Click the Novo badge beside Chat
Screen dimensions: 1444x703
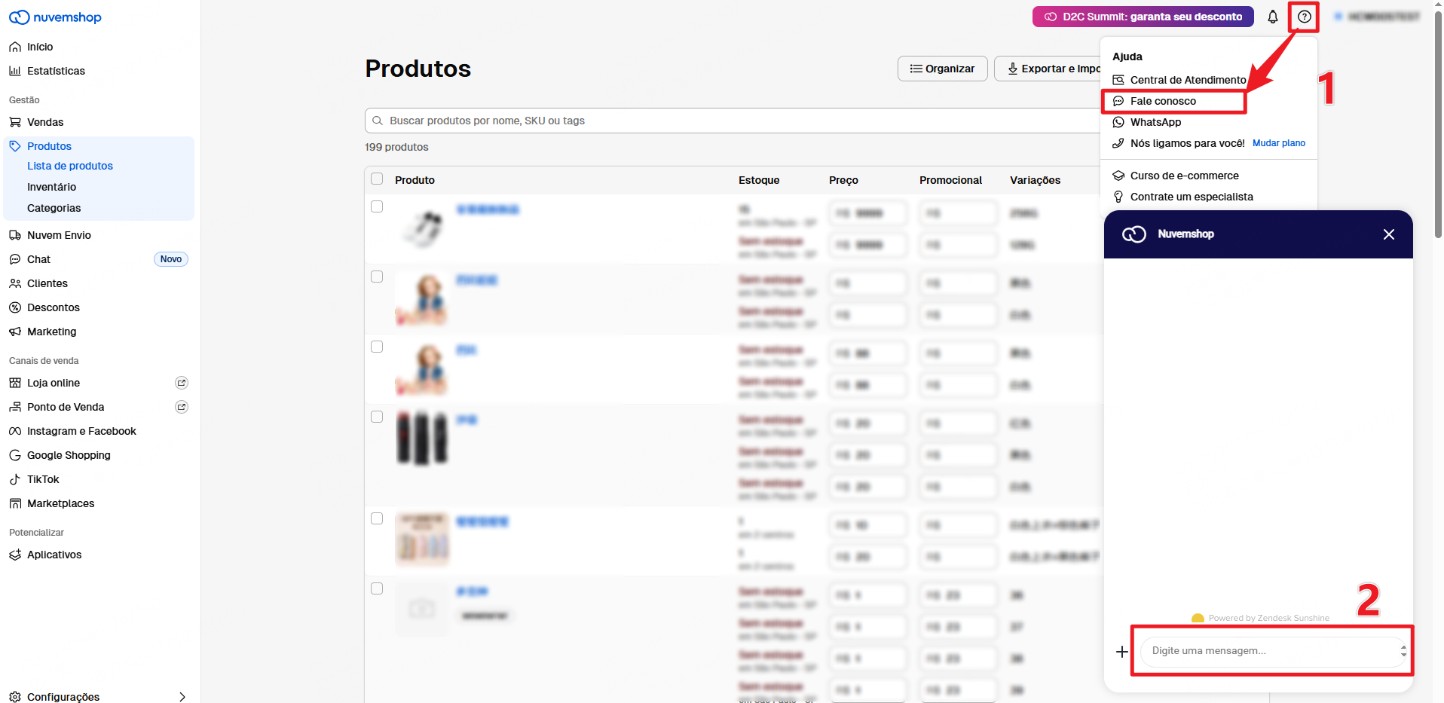tap(171, 259)
